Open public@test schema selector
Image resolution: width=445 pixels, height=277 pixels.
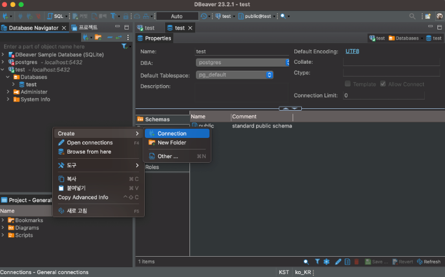tap(257, 16)
